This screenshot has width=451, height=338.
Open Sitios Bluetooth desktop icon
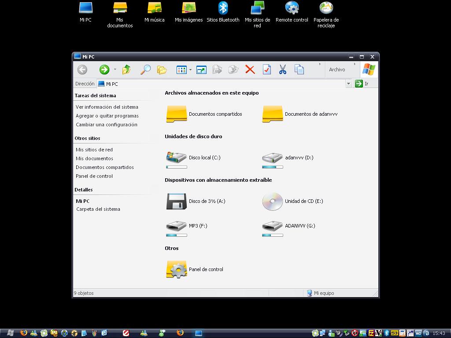(x=223, y=12)
